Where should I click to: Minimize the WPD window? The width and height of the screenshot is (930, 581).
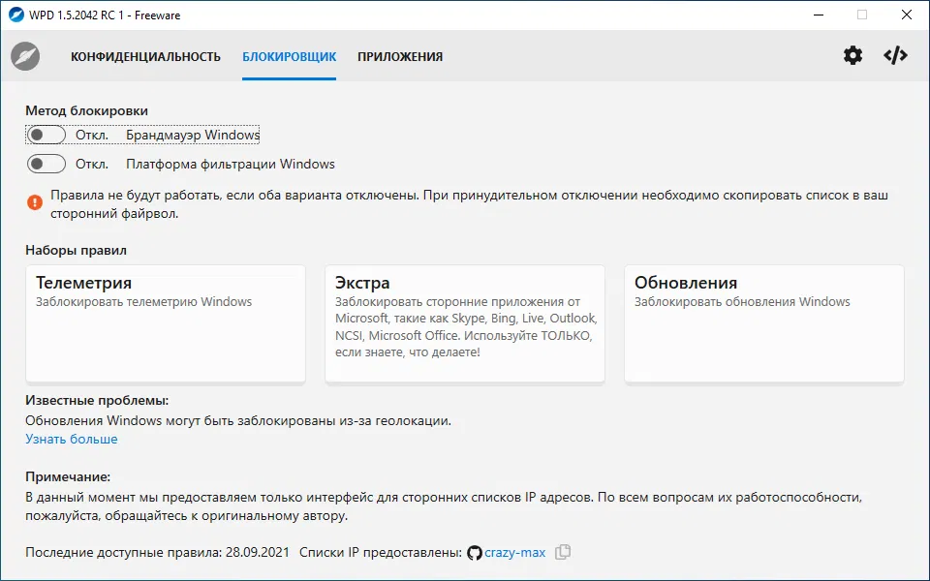pos(817,15)
